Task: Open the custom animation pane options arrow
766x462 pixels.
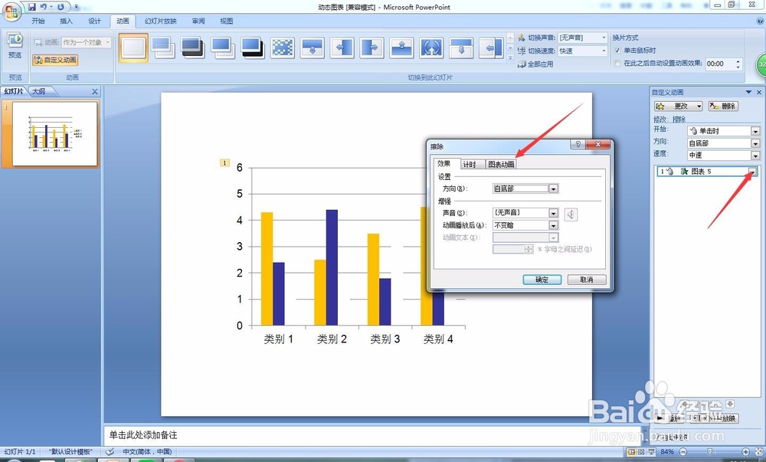Action: (748, 92)
